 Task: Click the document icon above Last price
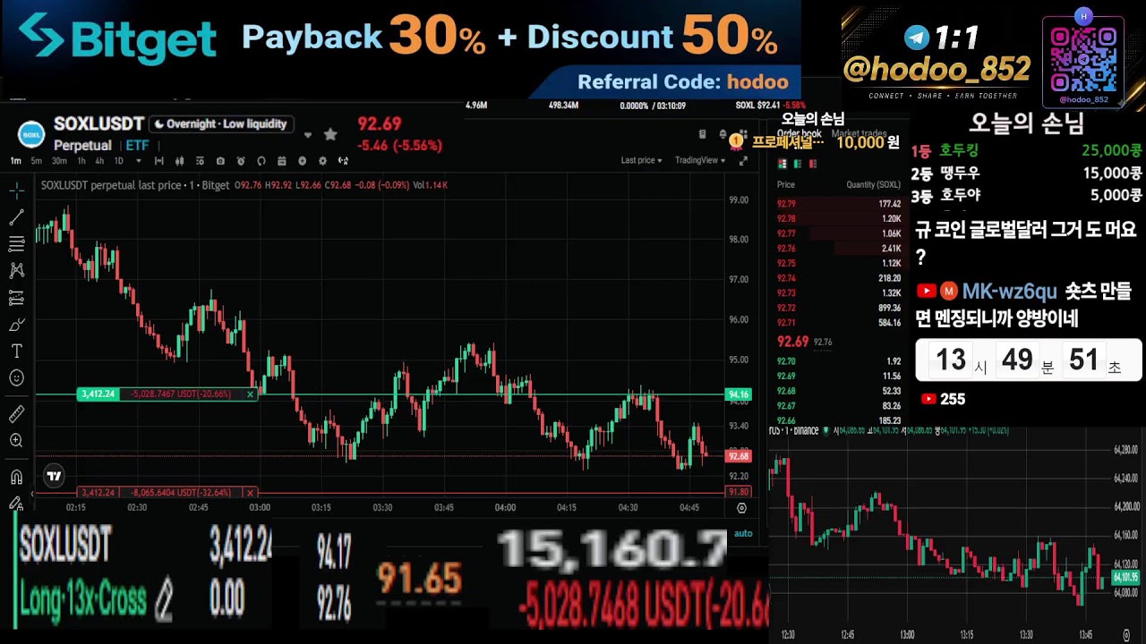pyautogui.click(x=702, y=134)
